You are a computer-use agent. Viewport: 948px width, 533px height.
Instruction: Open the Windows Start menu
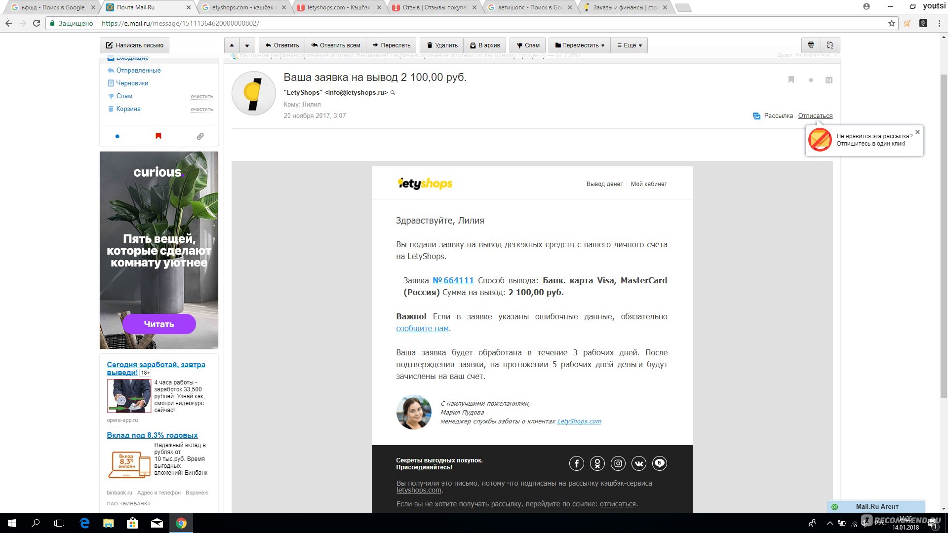[x=12, y=523]
